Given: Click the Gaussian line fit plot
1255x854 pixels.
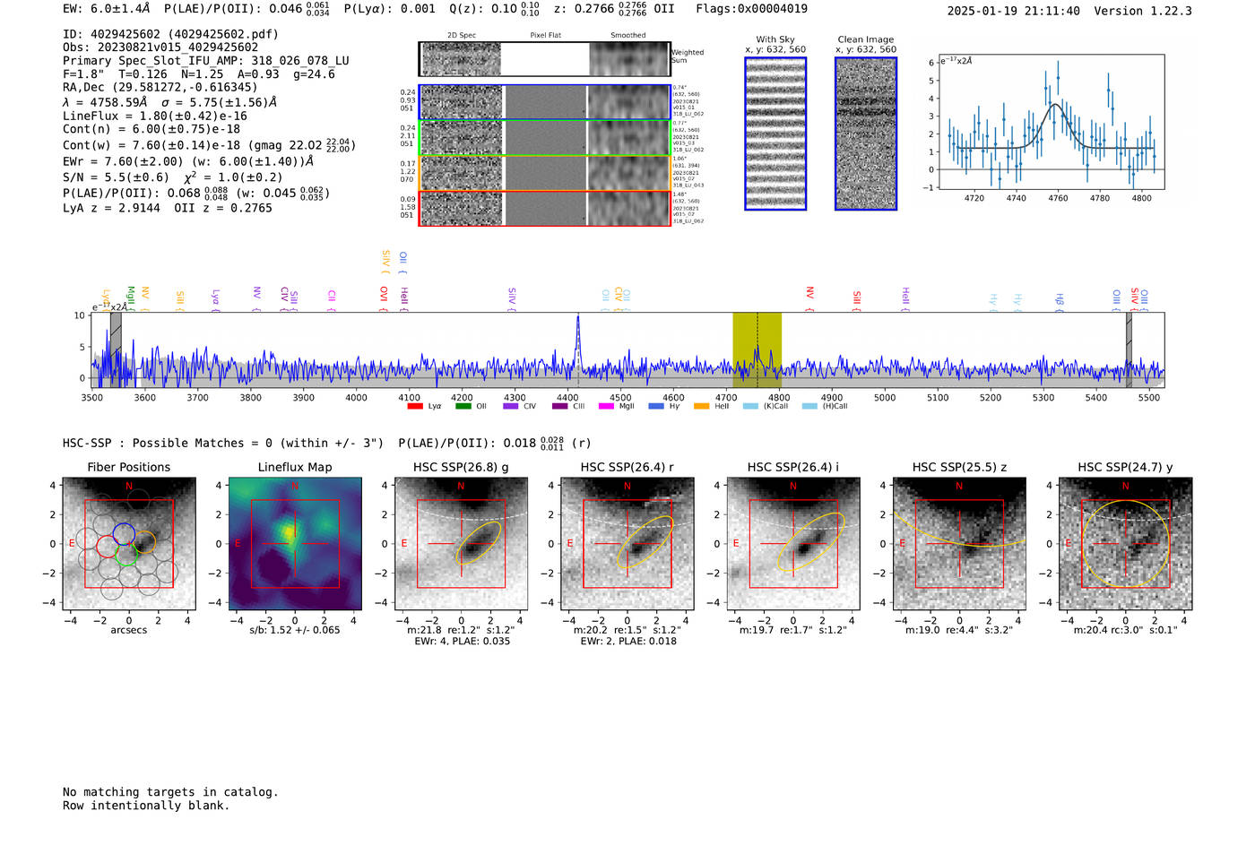Looking at the screenshot, I should [1051, 123].
